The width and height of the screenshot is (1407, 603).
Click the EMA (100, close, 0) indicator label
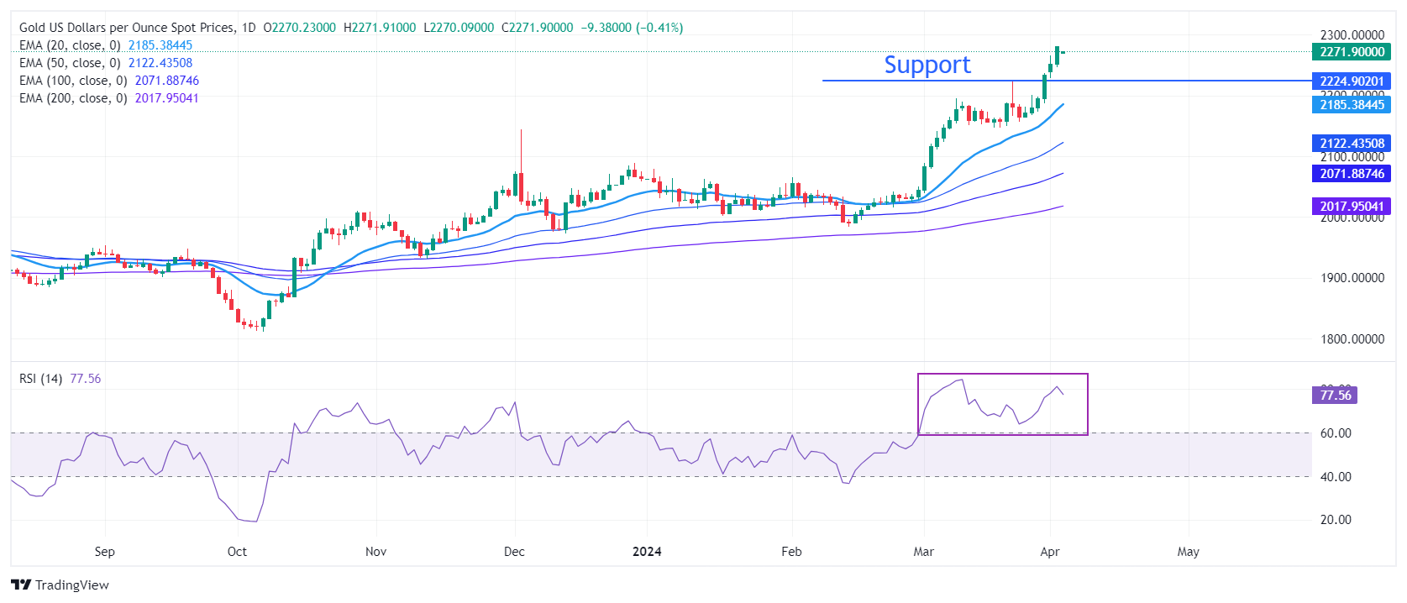click(73, 81)
